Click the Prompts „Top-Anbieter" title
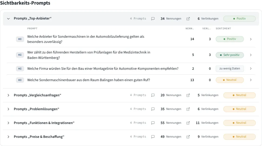This screenshot has height=146, width=262. click(32, 18)
